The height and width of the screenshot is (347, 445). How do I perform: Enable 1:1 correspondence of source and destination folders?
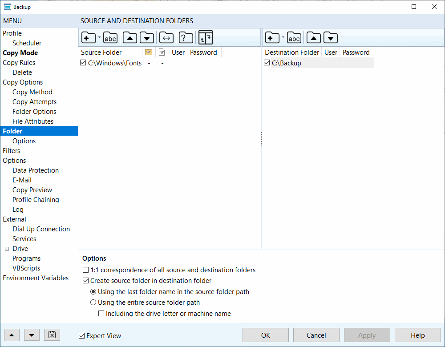click(x=86, y=270)
